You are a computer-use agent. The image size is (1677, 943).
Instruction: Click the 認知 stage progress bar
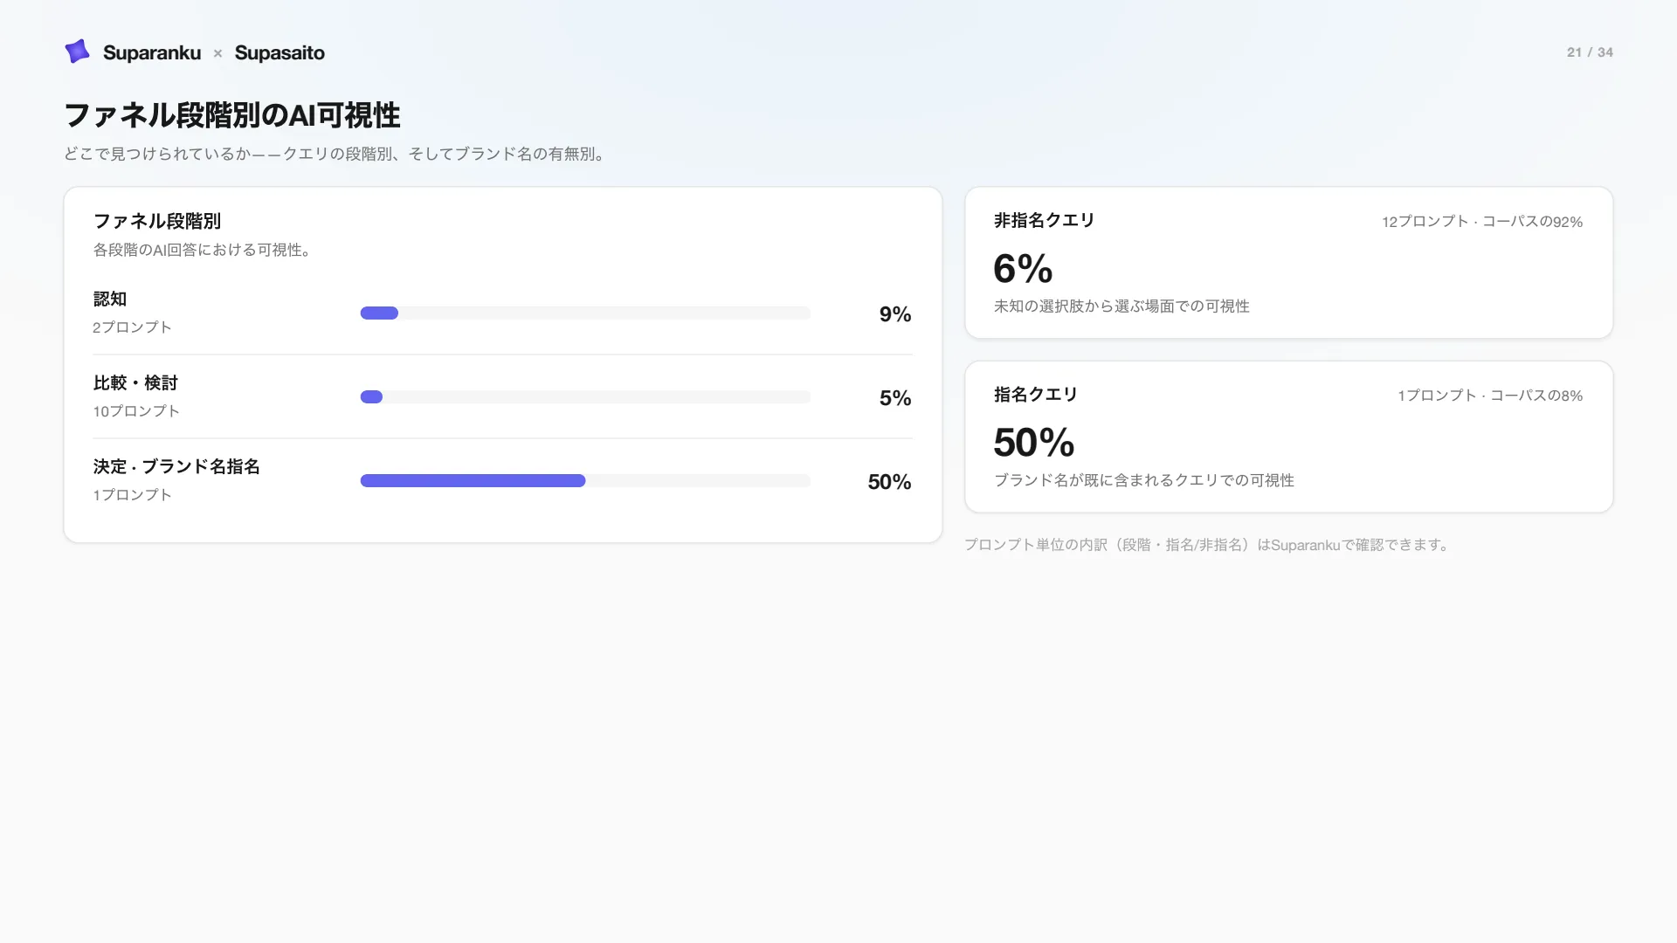click(585, 313)
